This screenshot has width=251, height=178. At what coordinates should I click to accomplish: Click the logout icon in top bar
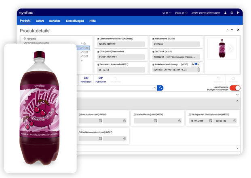click(238, 13)
